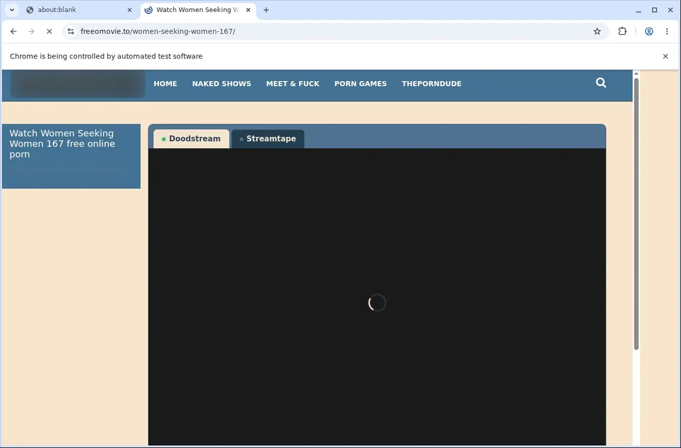Image resolution: width=681 pixels, height=448 pixels.
Task: Open THEPORNDUDE navigation link
Action: [431, 83]
